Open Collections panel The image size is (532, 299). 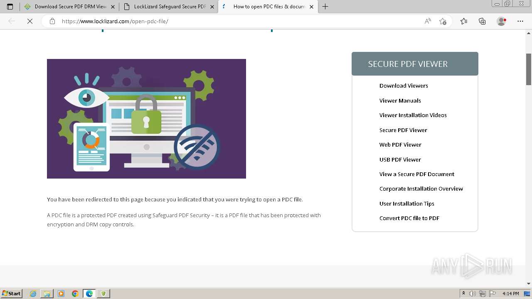(482, 21)
